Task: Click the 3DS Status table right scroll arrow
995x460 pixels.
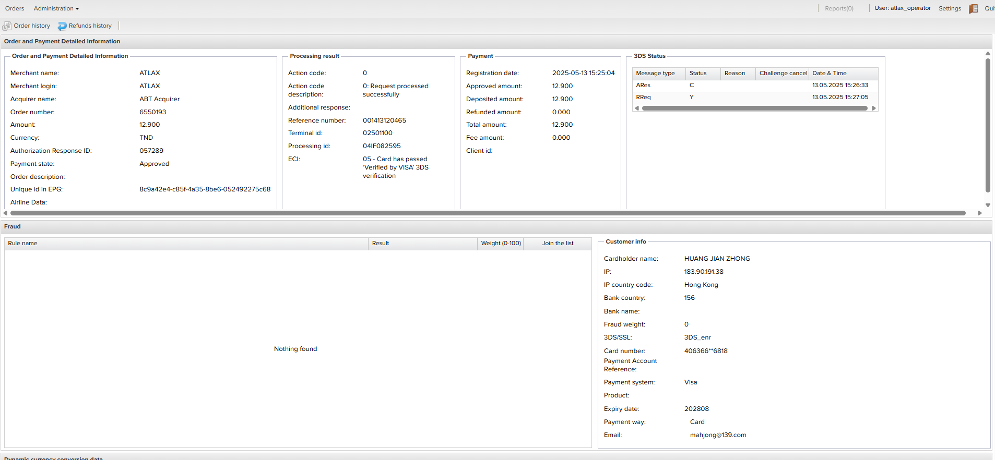Action: click(874, 108)
